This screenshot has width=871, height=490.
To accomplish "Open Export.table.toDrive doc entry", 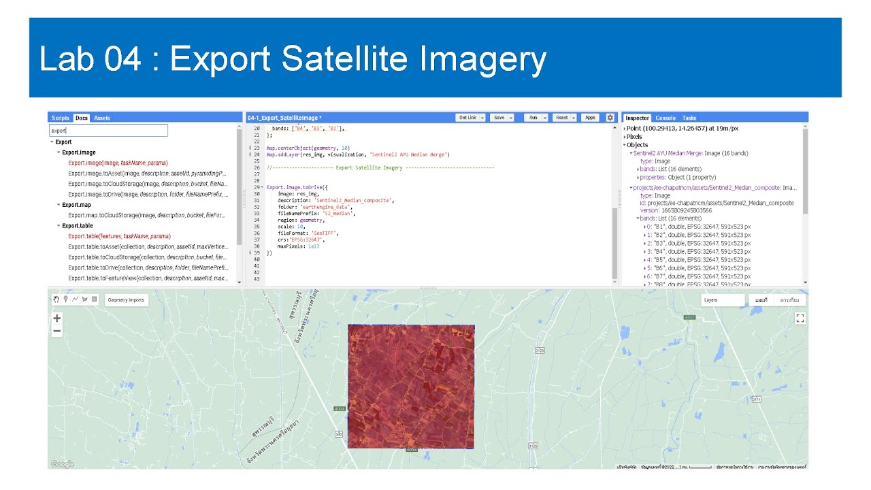I will [x=148, y=267].
